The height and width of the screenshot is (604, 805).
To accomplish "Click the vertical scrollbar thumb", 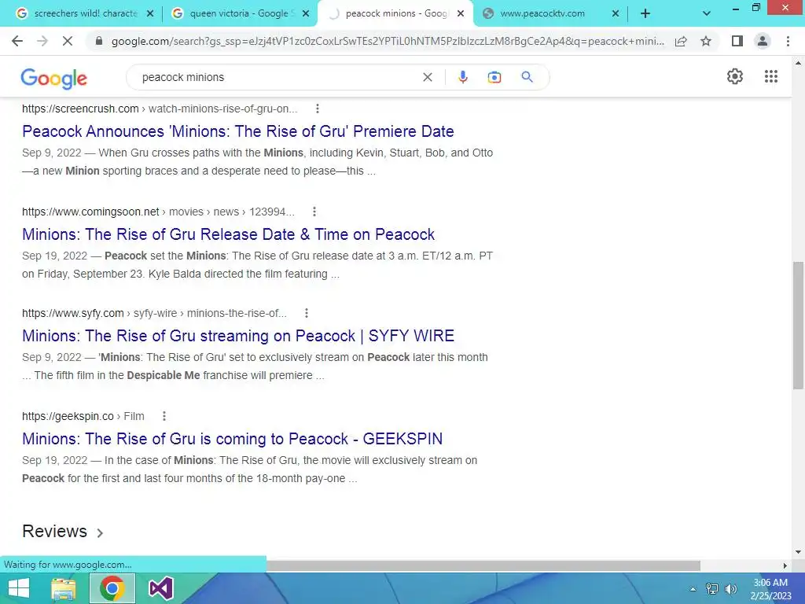I will (798, 325).
